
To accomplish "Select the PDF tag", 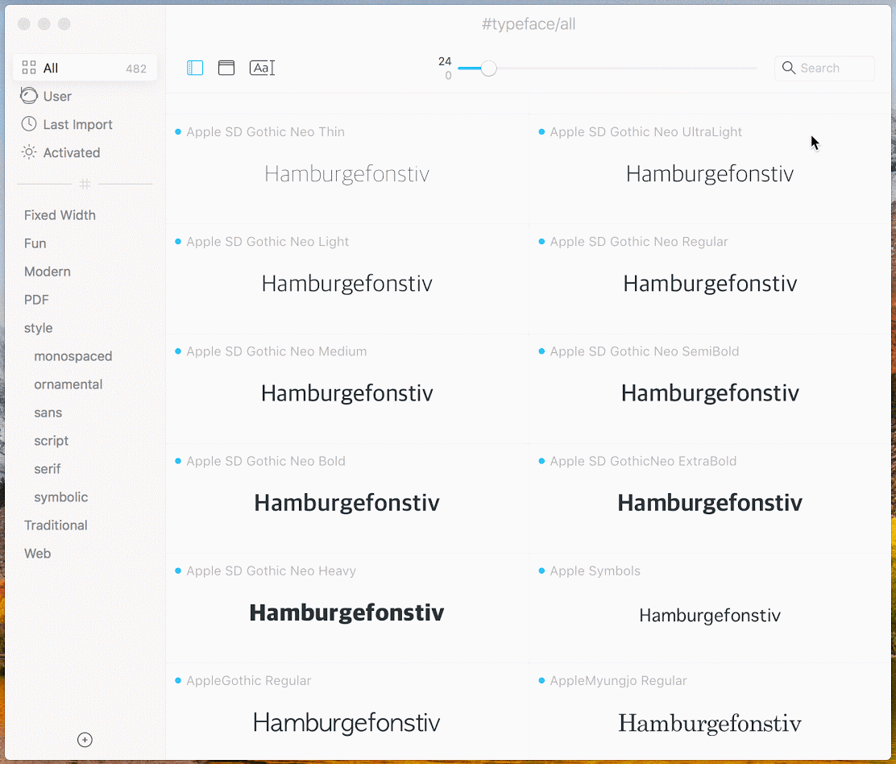I will 36,300.
